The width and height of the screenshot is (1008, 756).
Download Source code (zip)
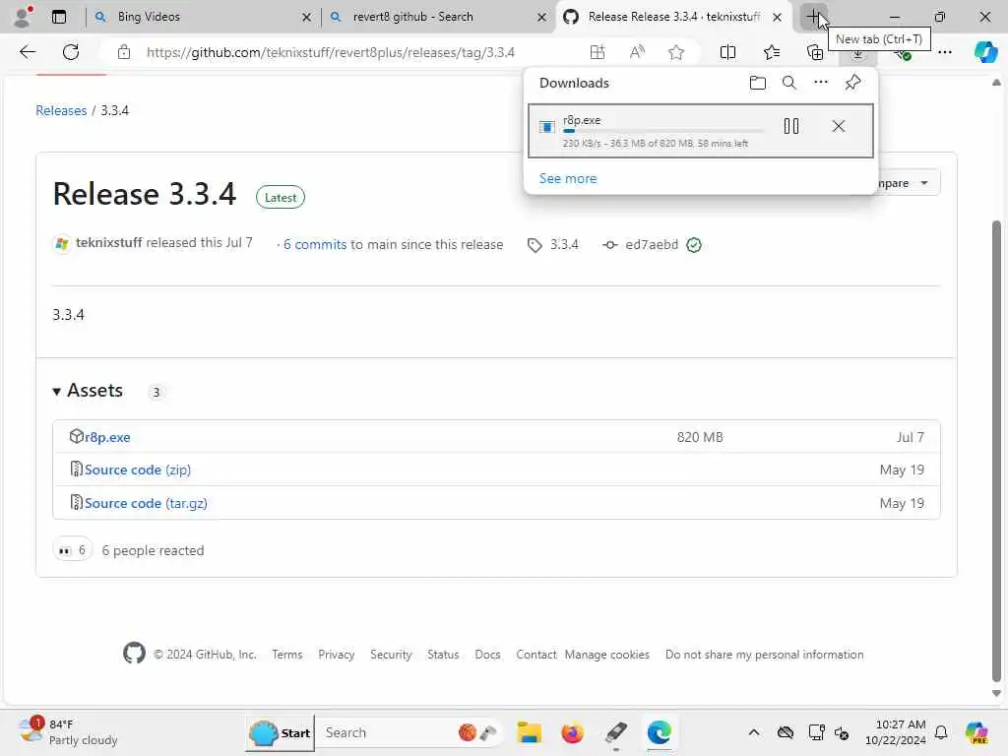click(138, 470)
